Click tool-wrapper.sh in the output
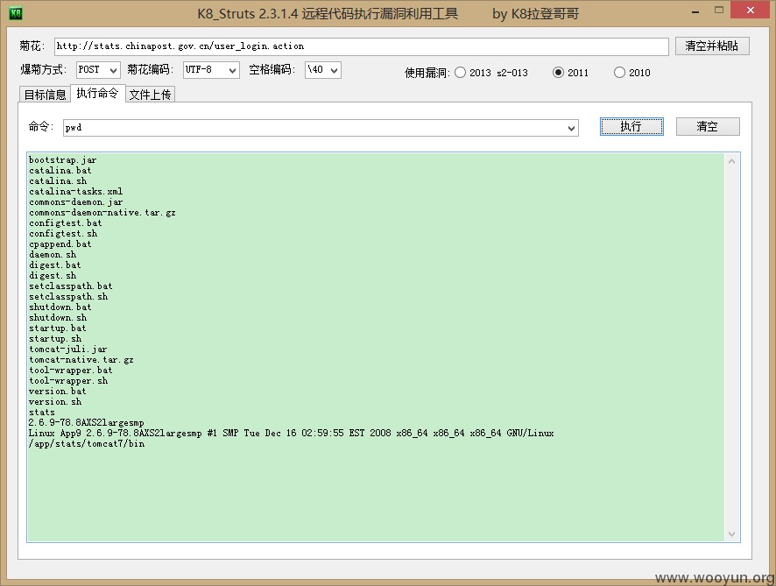Viewport: 776px width, 586px height. point(68,381)
